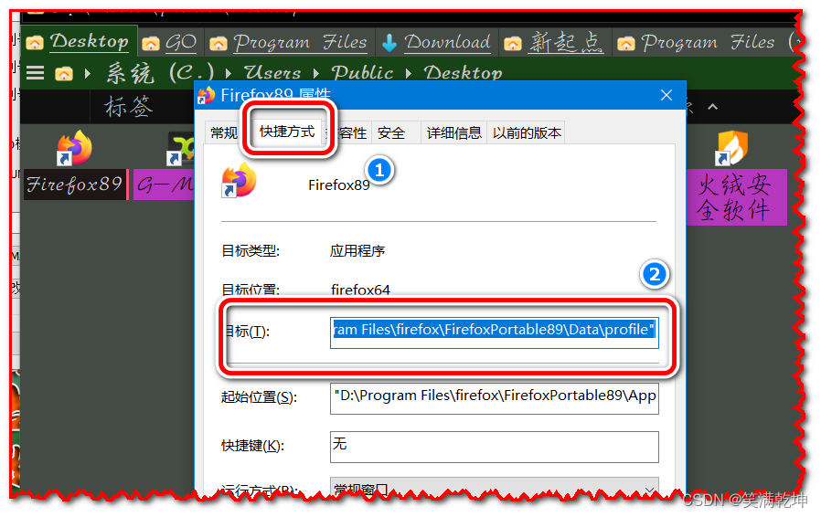This screenshot has height=517, width=821.
Task: Select Public breadcrumb segment
Action: coord(362,73)
